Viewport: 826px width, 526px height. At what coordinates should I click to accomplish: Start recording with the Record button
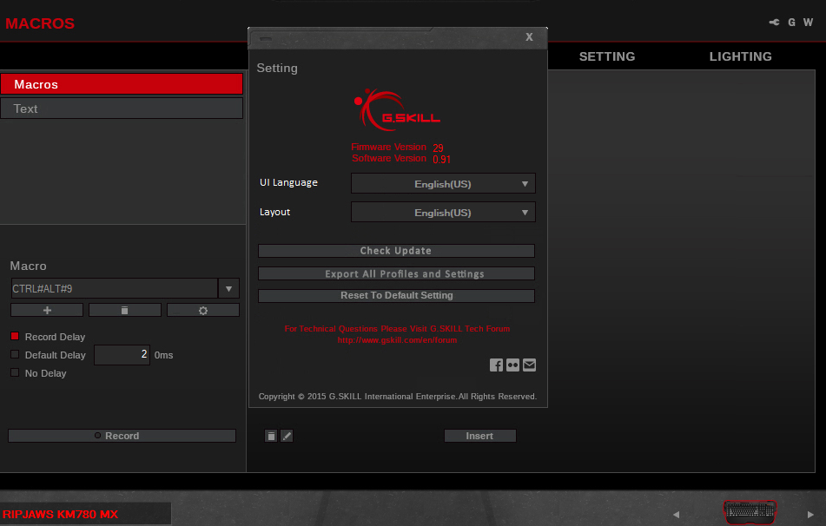click(x=122, y=436)
